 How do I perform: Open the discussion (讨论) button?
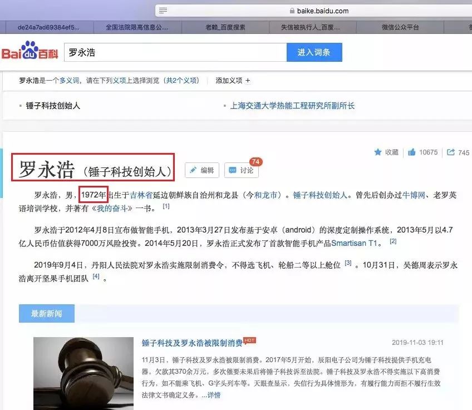click(241, 170)
